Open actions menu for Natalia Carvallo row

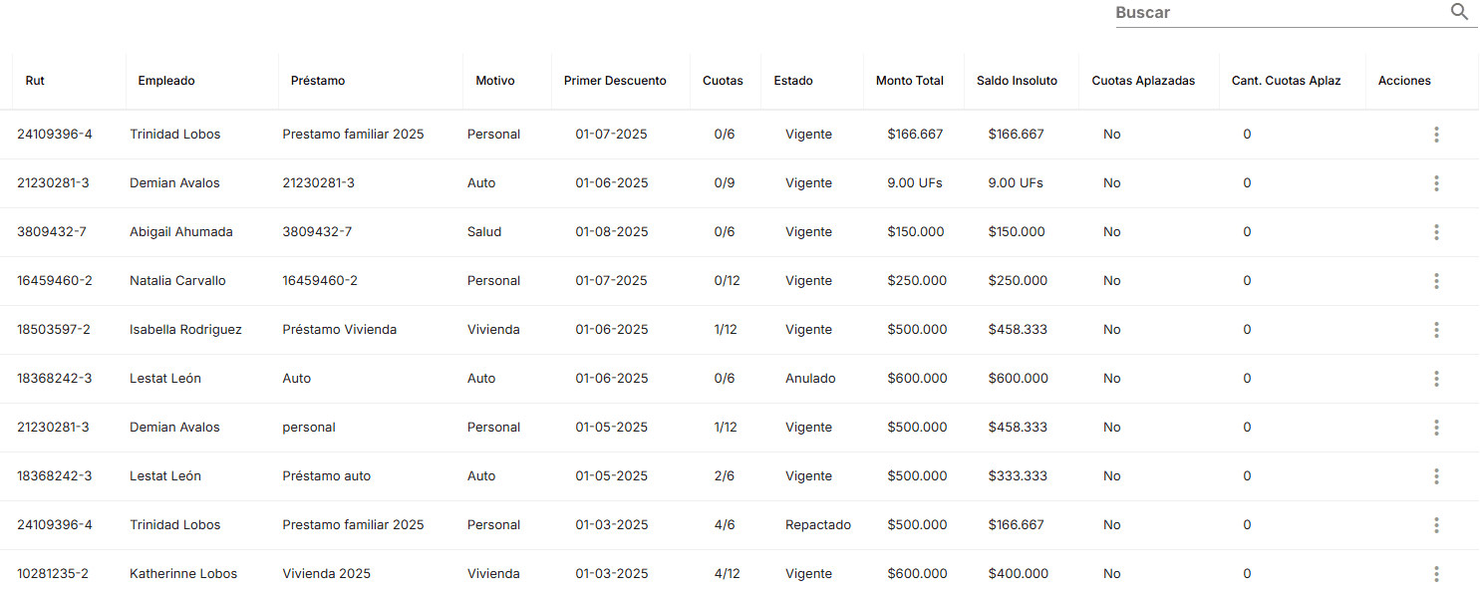(1436, 281)
